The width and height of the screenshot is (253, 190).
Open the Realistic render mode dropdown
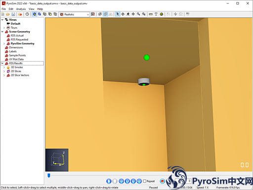75,14
